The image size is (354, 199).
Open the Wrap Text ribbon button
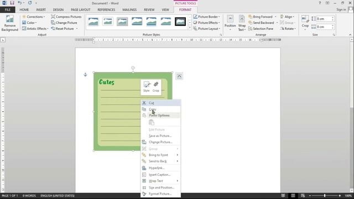pyautogui.click(x=242, y=23)
